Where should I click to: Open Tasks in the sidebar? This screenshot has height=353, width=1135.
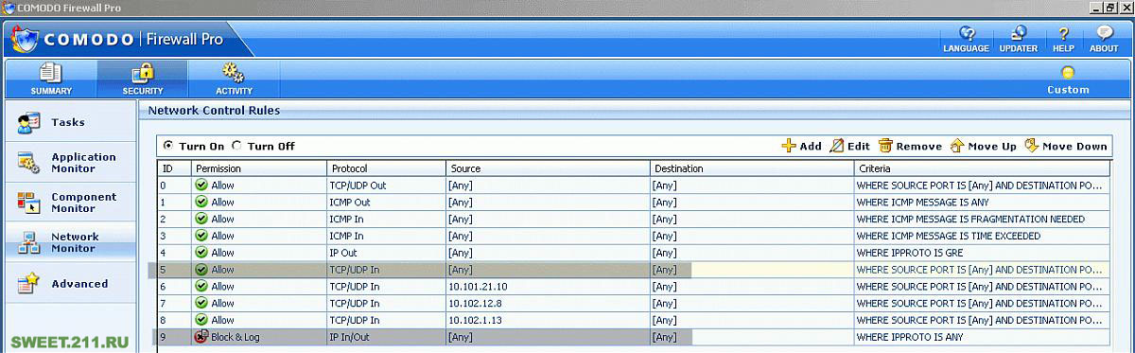tap(68, 122)
